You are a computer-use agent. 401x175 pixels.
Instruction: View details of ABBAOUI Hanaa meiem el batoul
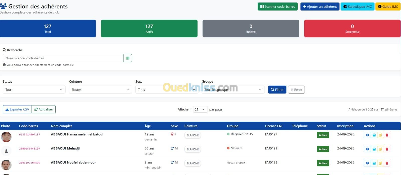[x=367, y=135]
